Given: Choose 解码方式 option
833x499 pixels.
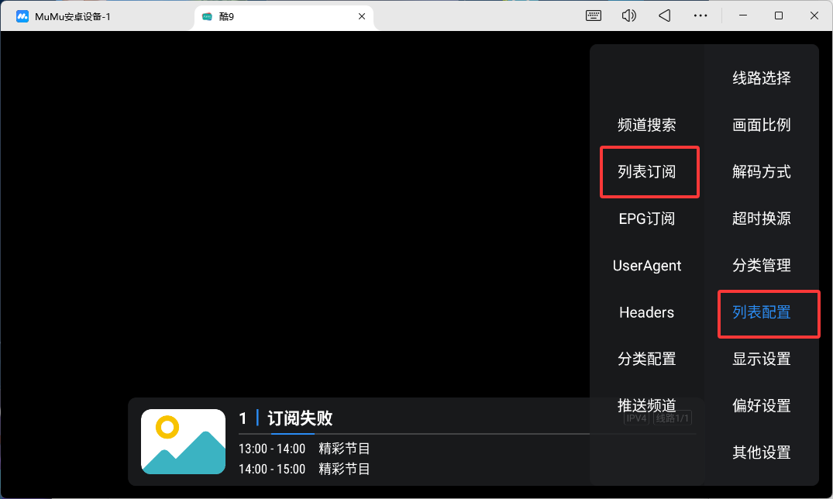Looking at the screenshot, I should pyautogui.click(x=761, y=172).
